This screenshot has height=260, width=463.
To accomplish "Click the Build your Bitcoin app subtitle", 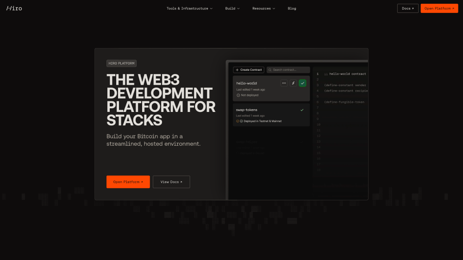I will pyautogui.click(x=153, y=140).
